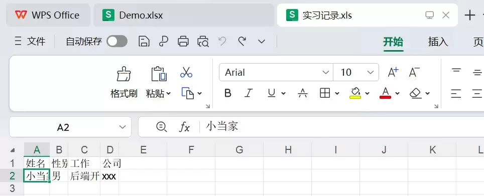The width and height of the screenshot is (484, 196).
Task: Decrease font size with A- icon
Action: (414, 72)
